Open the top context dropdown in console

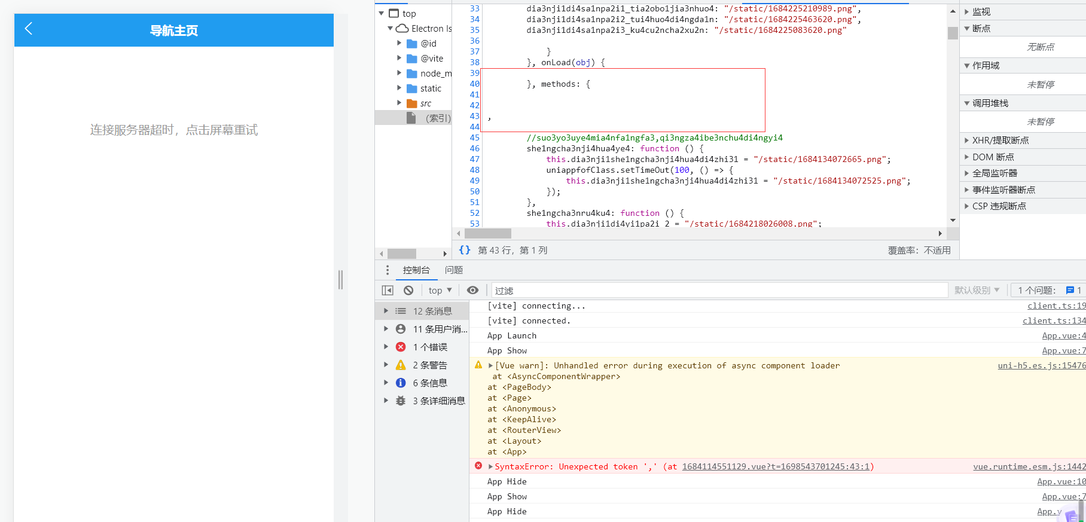(x=440, y=290)
